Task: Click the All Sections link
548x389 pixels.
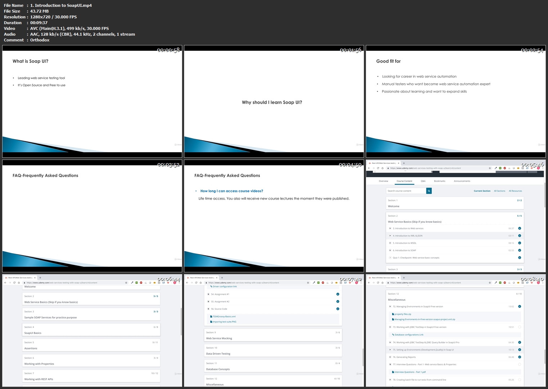Action: coord(499,191)
